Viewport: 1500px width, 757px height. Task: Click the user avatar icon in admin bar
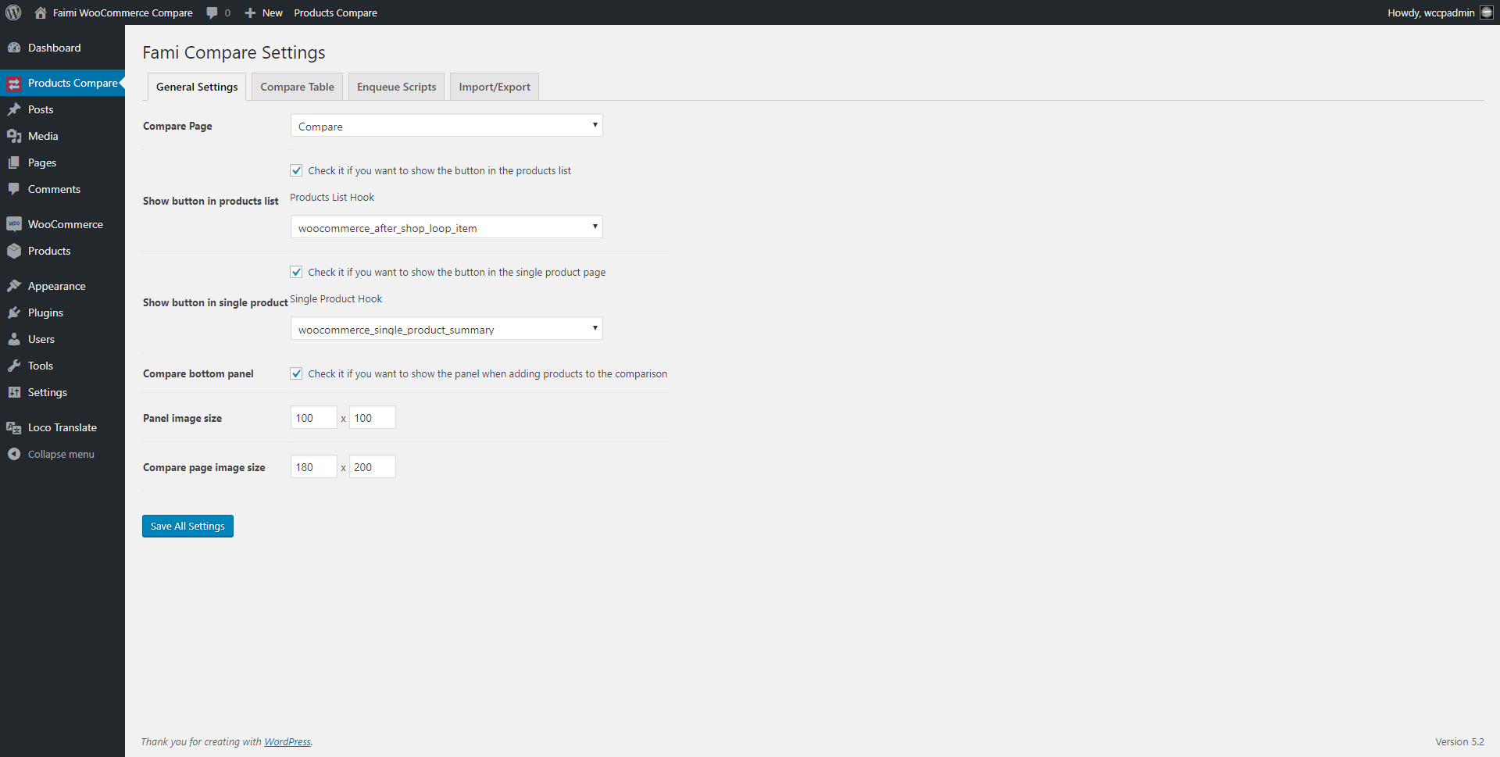pos(1486,12)
